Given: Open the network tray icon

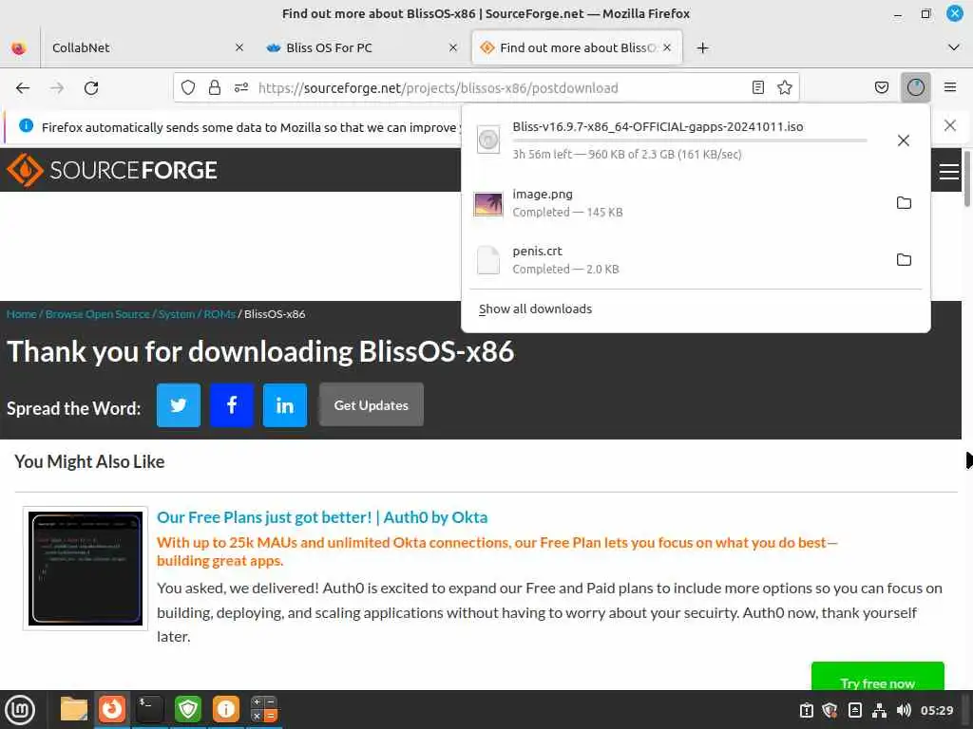Looking at the screenshot, I should pos(879,710).
